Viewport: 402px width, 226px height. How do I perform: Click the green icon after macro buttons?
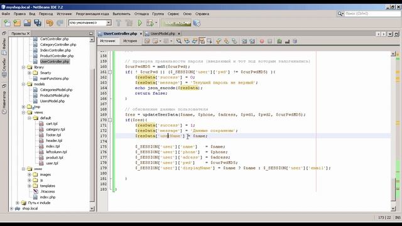point(280,41)
